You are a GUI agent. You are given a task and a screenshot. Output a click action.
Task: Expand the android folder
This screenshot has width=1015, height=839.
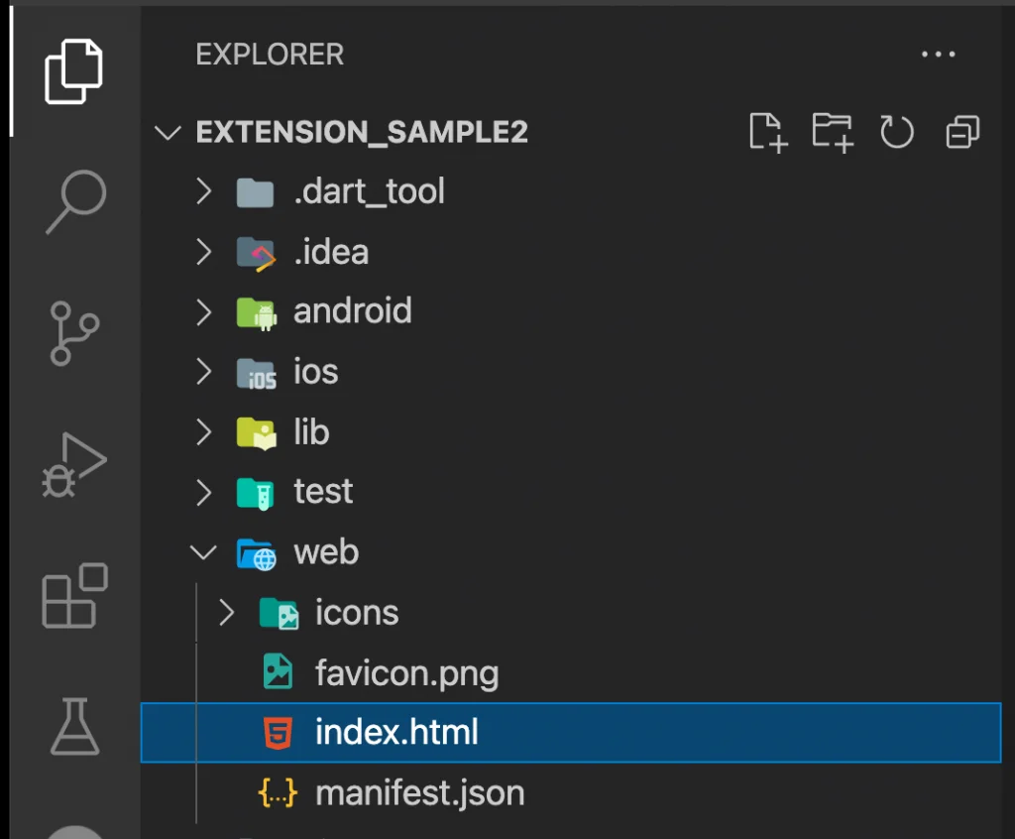[x=352, y=311]
